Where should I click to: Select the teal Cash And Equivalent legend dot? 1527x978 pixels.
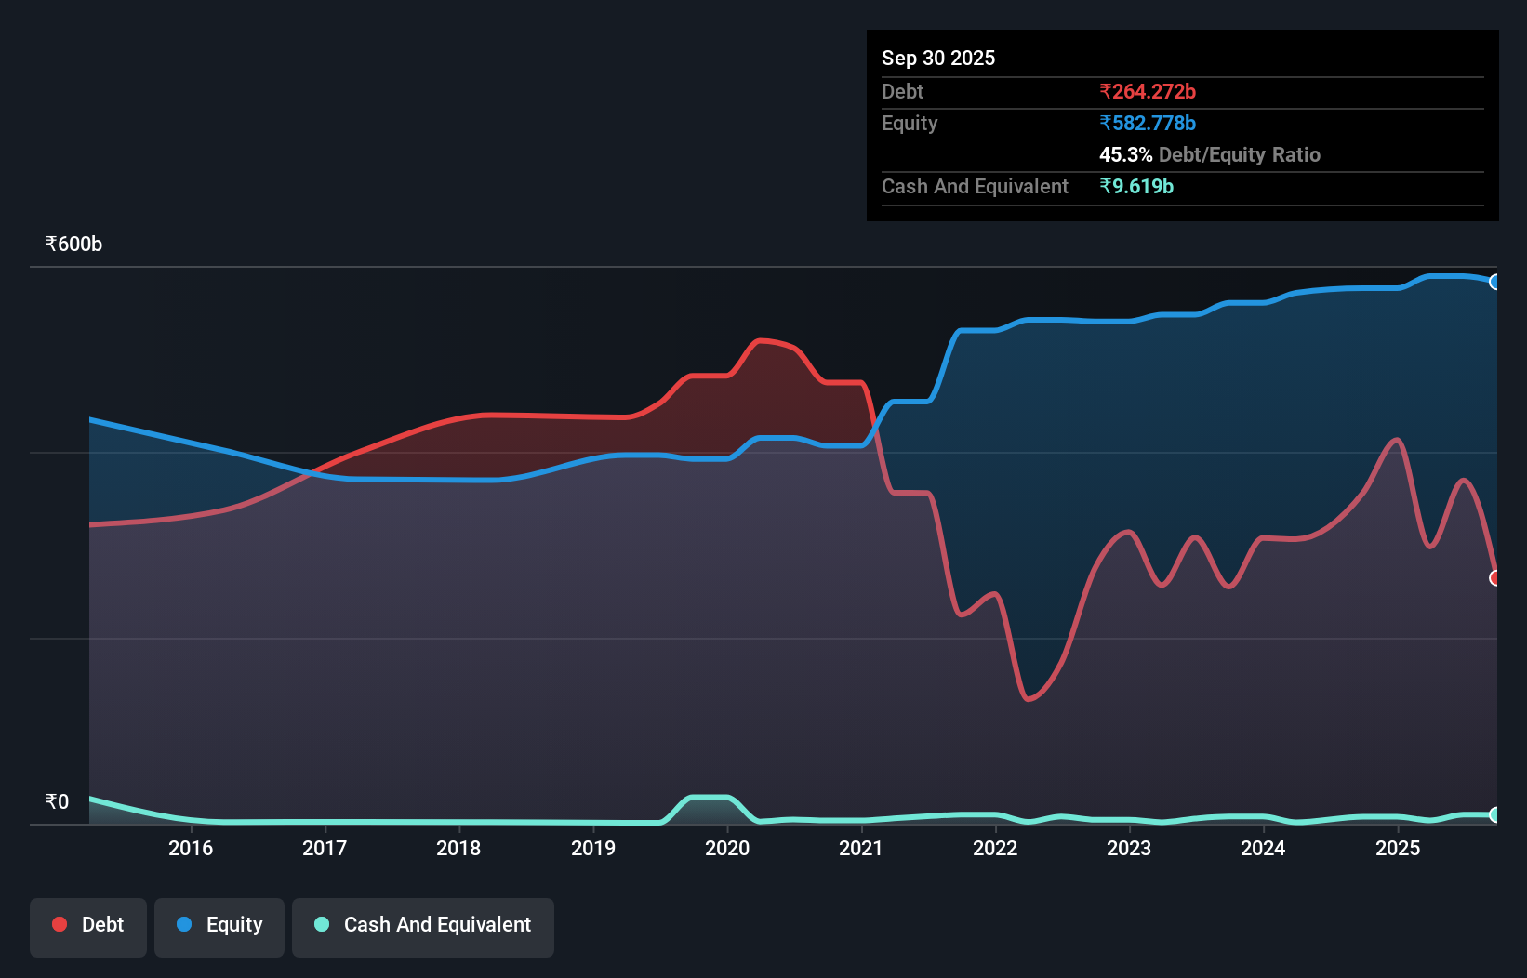[x=320, y=925]
